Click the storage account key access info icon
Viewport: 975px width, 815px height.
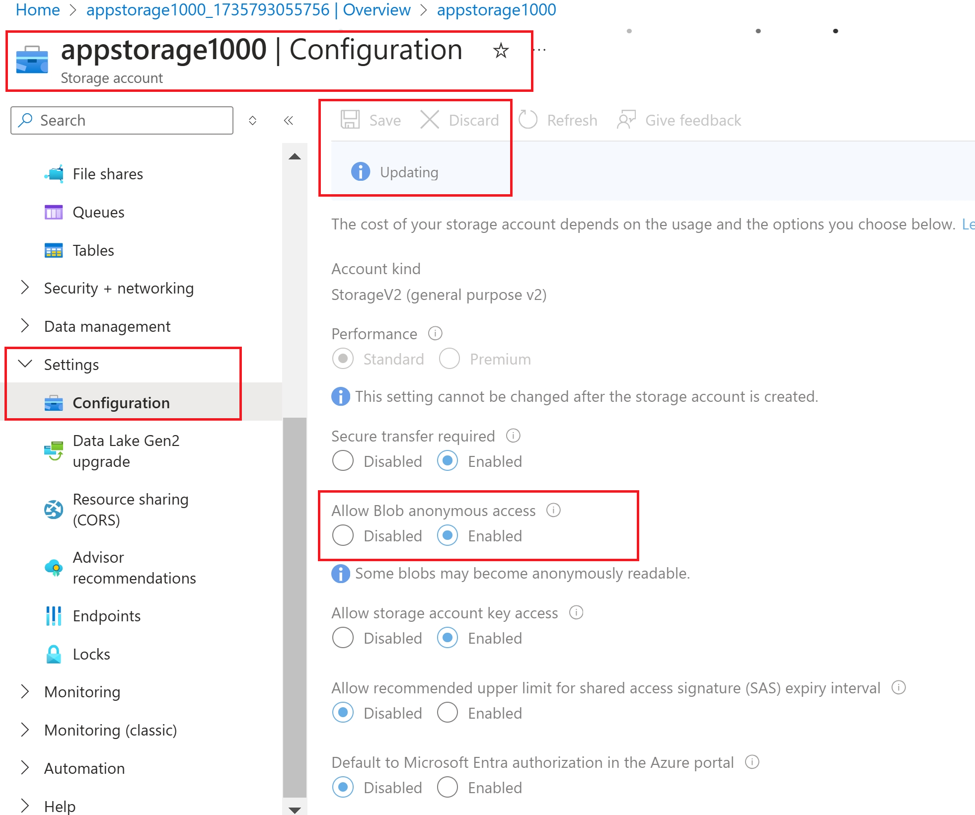click(576, 612)
